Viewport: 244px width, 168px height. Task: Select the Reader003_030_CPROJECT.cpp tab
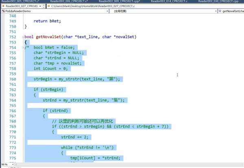218,1
